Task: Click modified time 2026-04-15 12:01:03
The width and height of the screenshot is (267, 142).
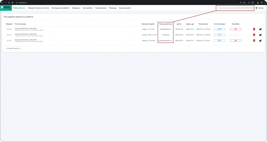Action: (x=203, y=29)
